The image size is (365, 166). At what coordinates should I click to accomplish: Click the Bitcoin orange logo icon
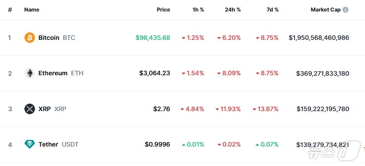coord(30,38)
